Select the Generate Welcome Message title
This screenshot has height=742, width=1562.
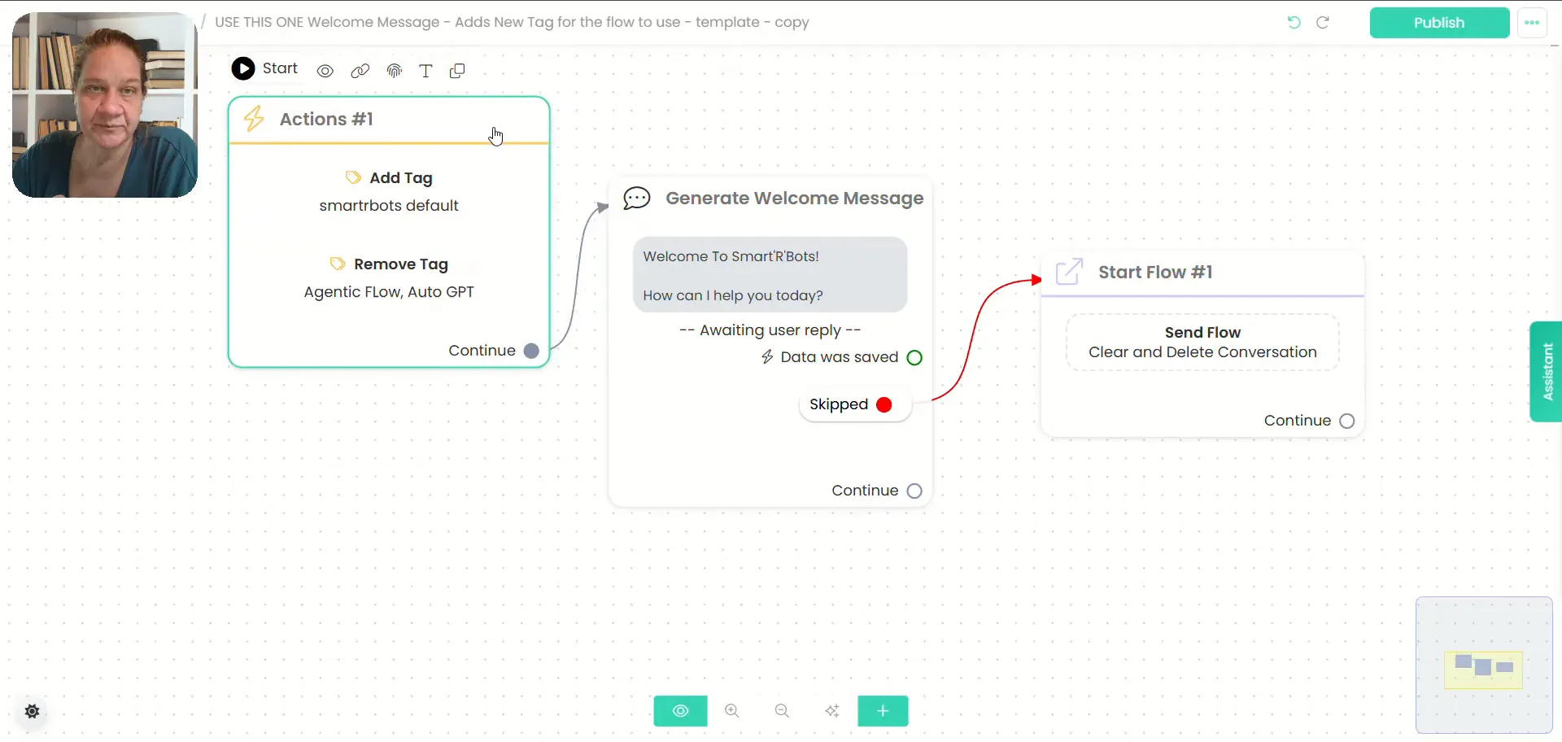point(794,199)
